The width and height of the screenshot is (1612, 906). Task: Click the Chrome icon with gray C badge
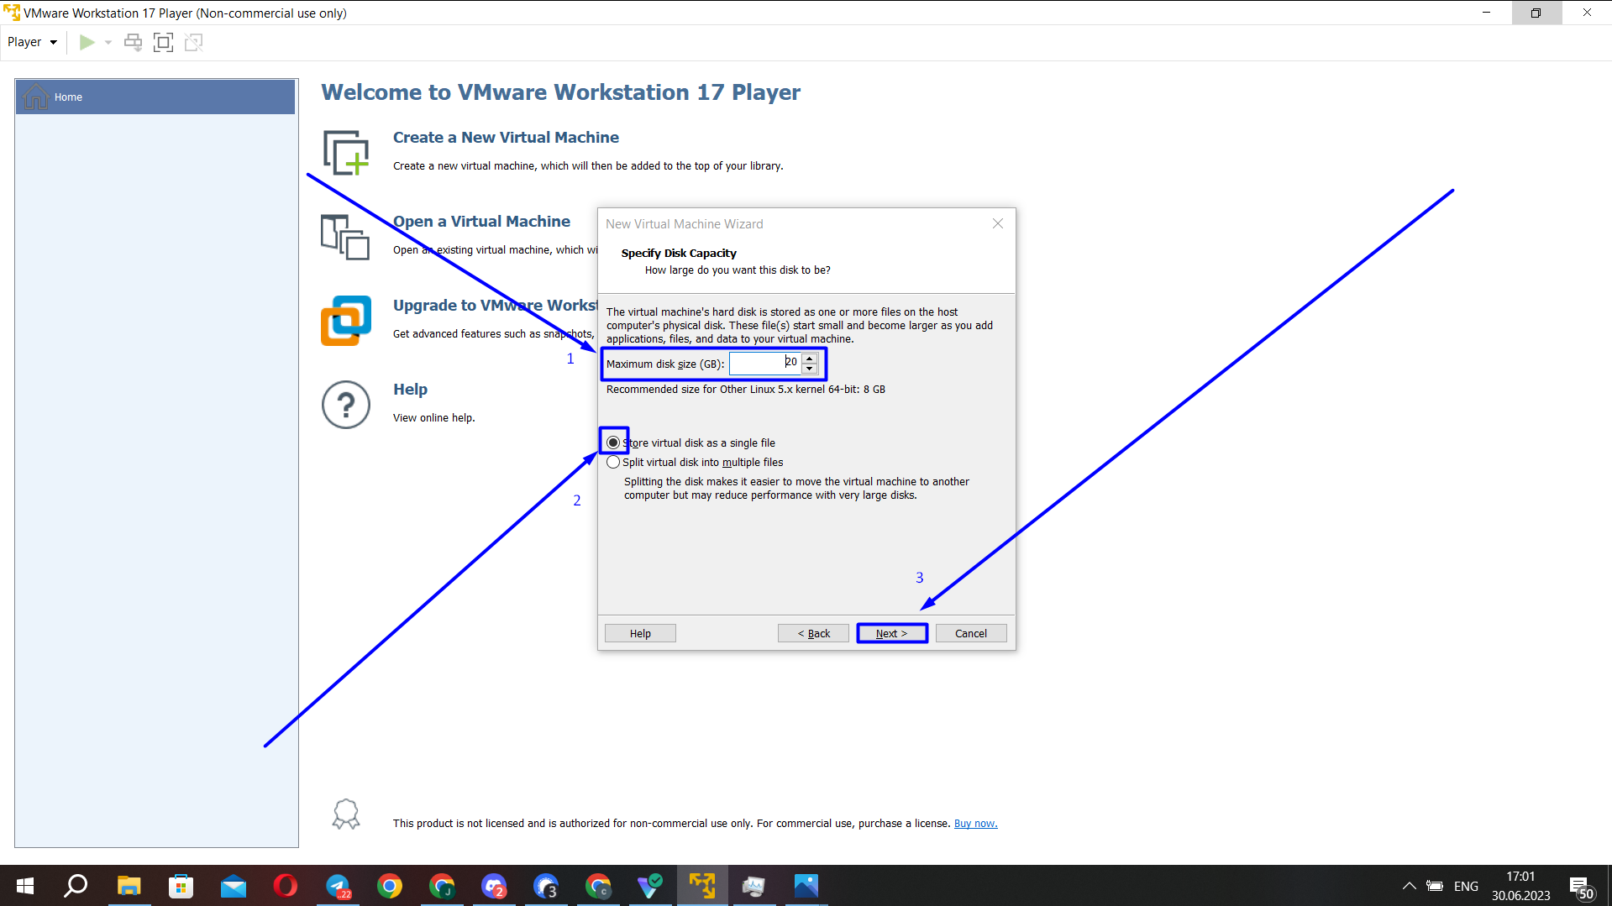pos(598,886)
